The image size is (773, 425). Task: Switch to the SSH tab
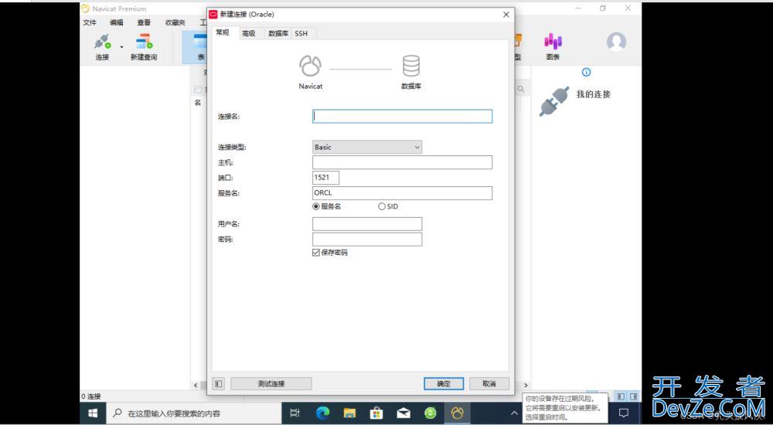coord(301,33)
